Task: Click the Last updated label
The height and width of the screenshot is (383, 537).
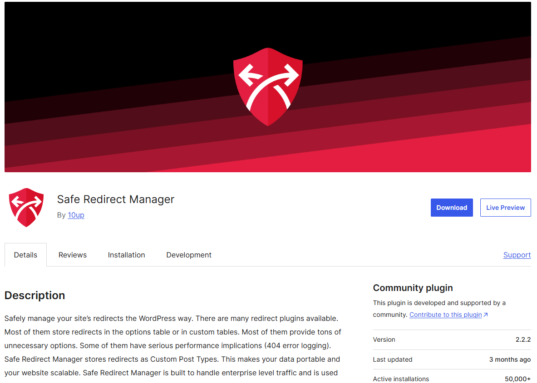Action: (x=393, y=359)
